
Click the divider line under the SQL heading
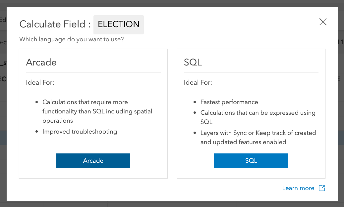251,72
